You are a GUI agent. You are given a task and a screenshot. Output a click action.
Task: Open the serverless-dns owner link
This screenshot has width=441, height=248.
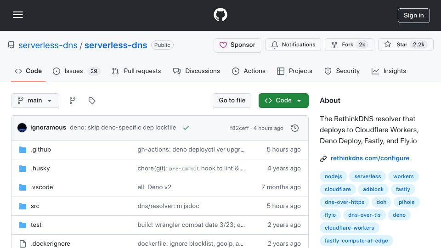48,45
